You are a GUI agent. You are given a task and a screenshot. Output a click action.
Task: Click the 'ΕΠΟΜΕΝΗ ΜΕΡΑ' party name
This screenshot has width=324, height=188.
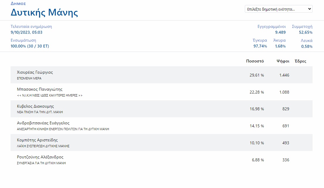pos(29,79)
